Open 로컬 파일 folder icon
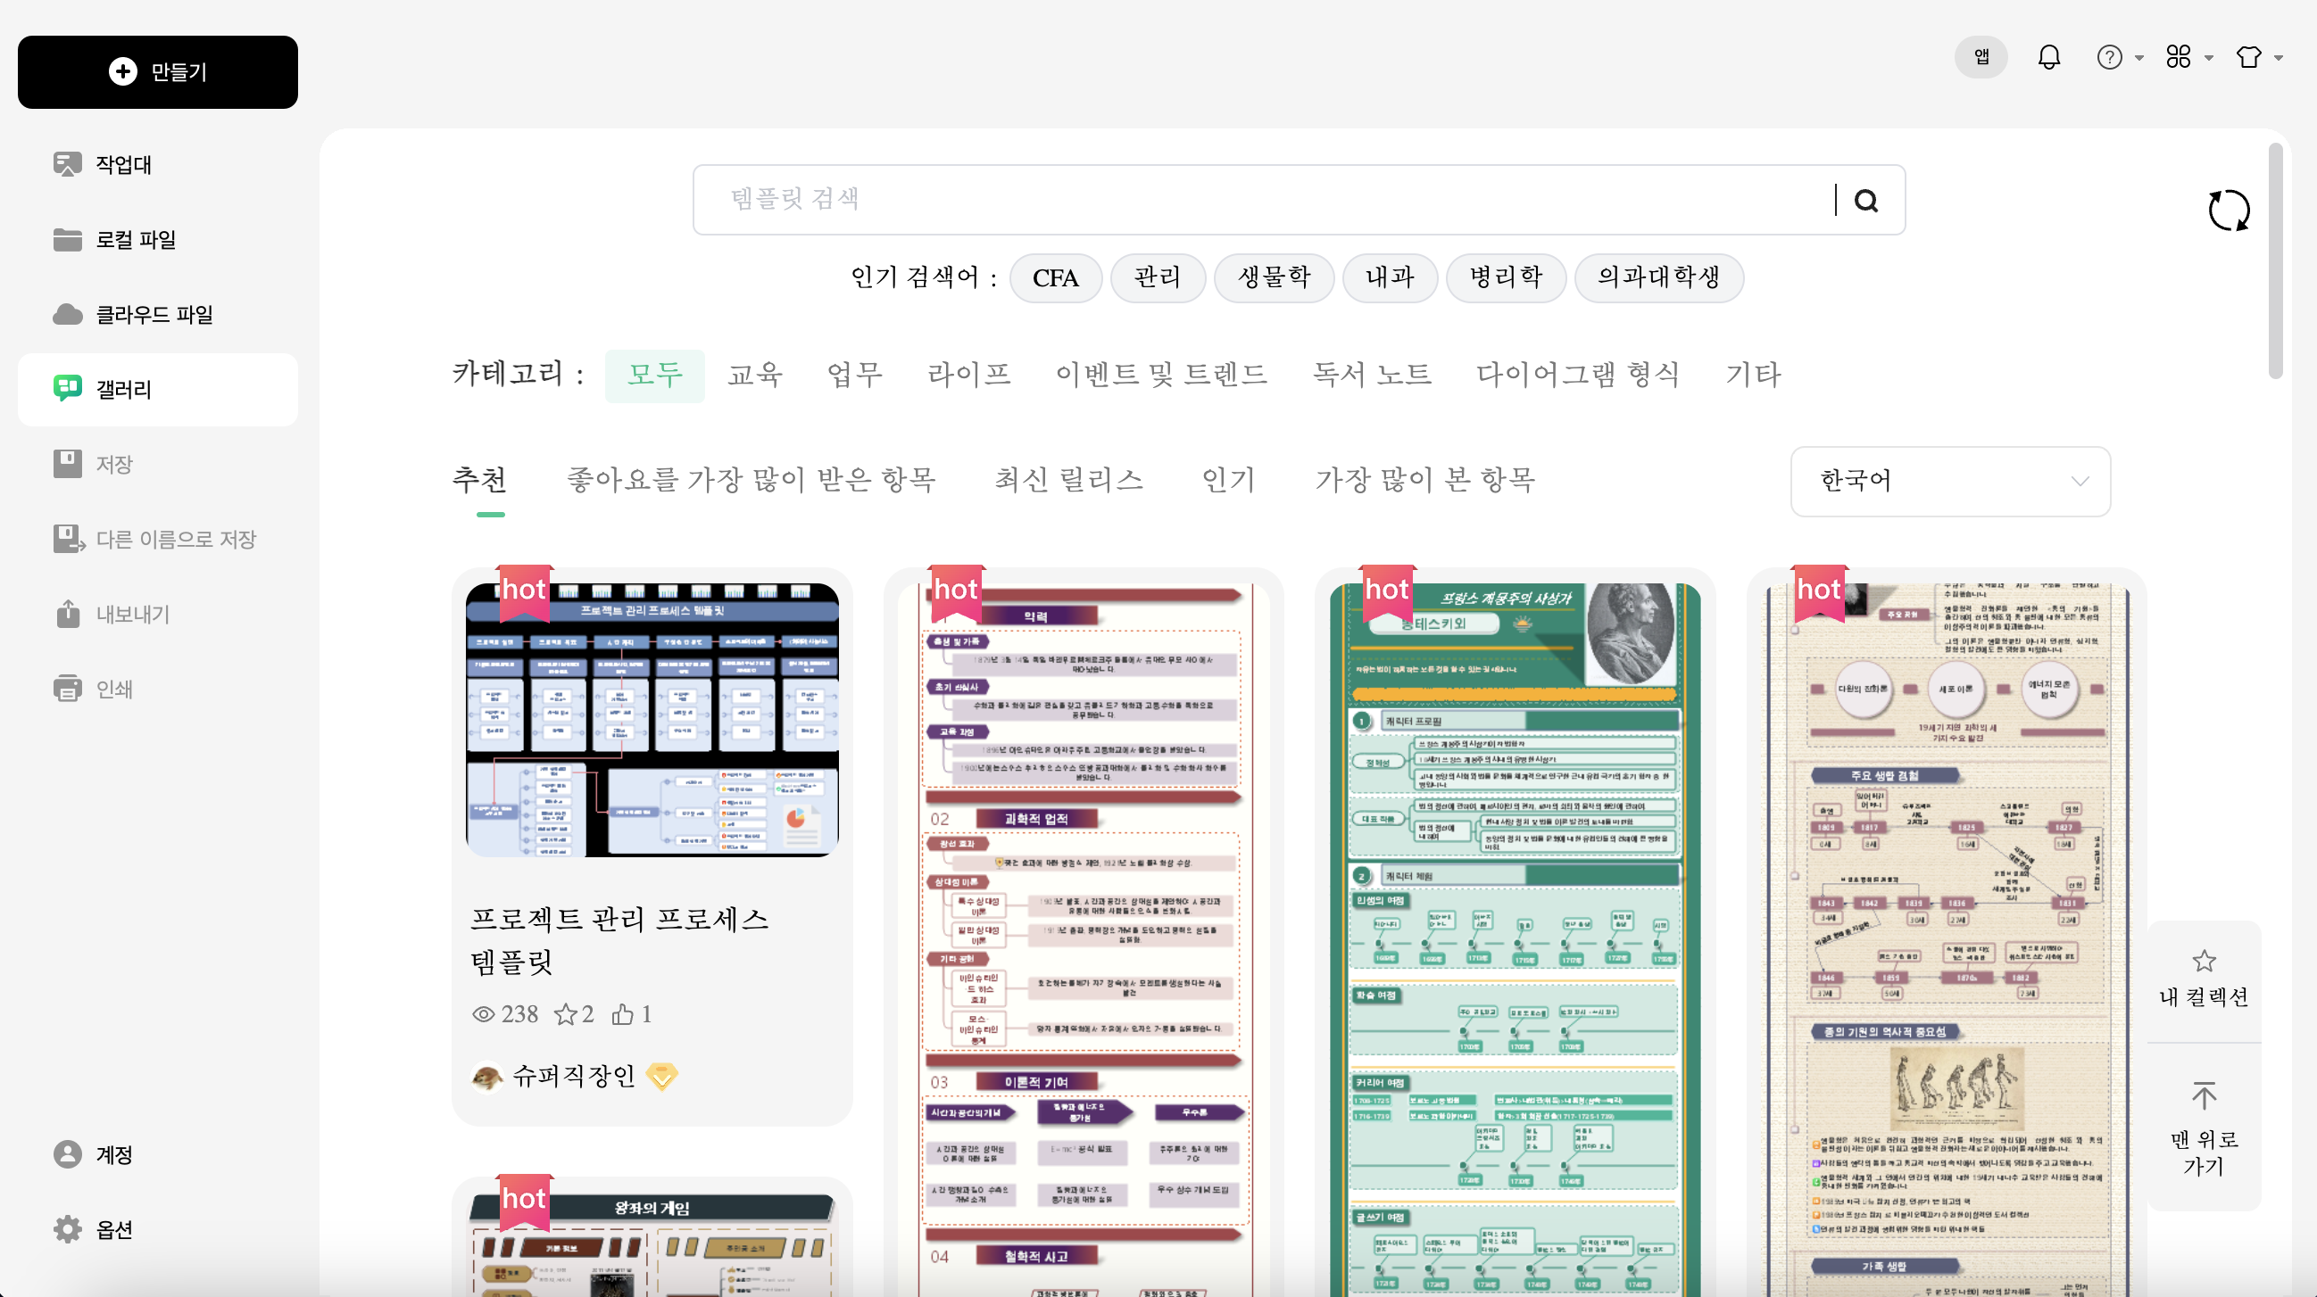The height and width of the screenshot is (1297, 2317). point(68,239)
